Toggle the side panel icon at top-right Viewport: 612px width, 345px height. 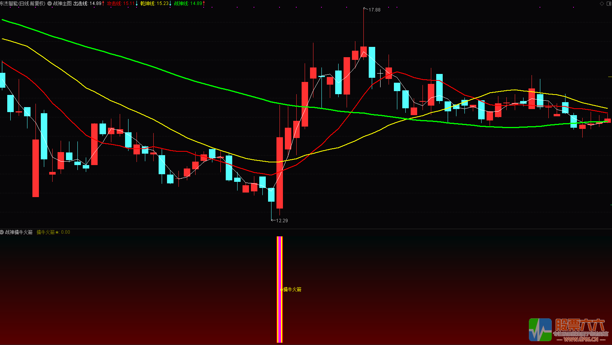coord(608,3)
